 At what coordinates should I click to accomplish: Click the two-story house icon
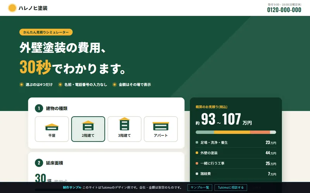pos(88,125)
